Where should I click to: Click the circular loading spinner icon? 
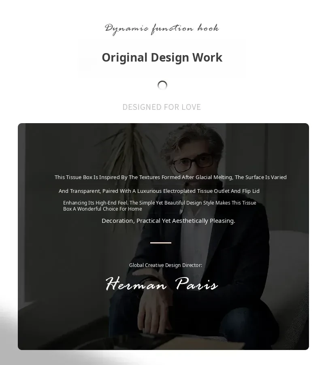pos(162,85)
